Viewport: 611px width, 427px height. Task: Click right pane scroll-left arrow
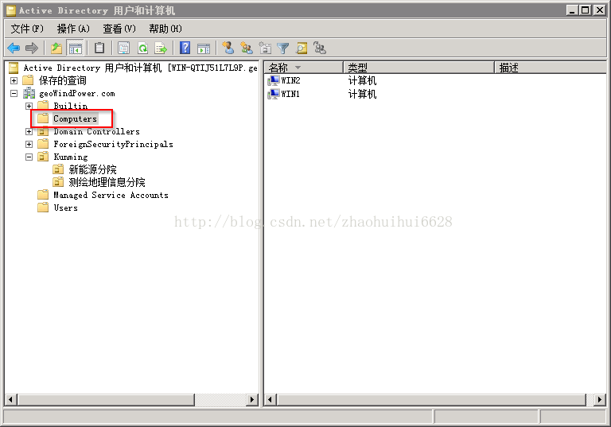click(x=270, y=399)
